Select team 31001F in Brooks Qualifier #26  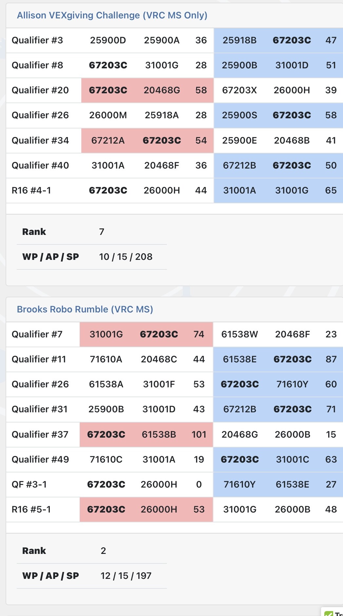[x=159, y=384]
